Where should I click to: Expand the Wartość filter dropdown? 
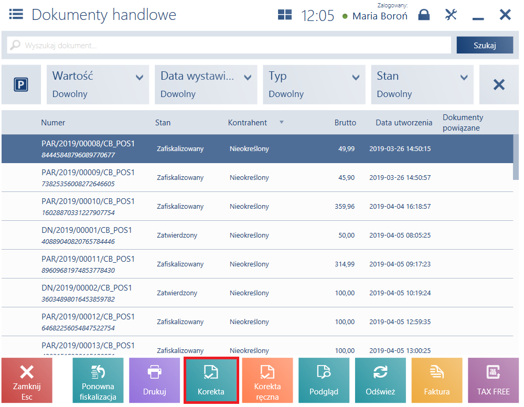[x=98, y=84]
